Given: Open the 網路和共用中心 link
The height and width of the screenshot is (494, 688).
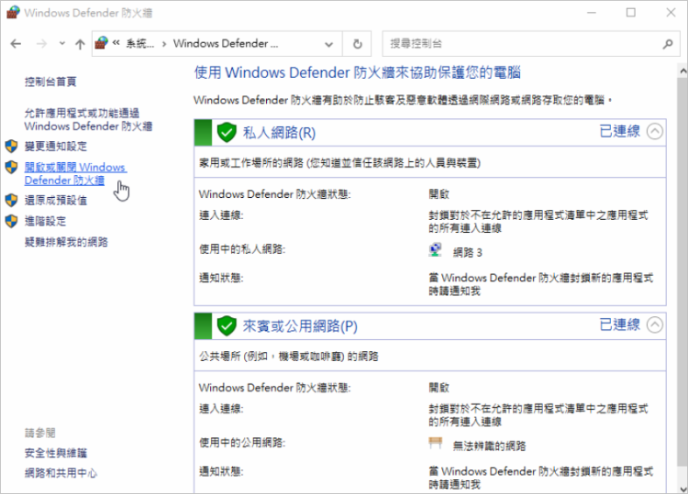Looking at the screenshot, I should click(x=61, y=473).
